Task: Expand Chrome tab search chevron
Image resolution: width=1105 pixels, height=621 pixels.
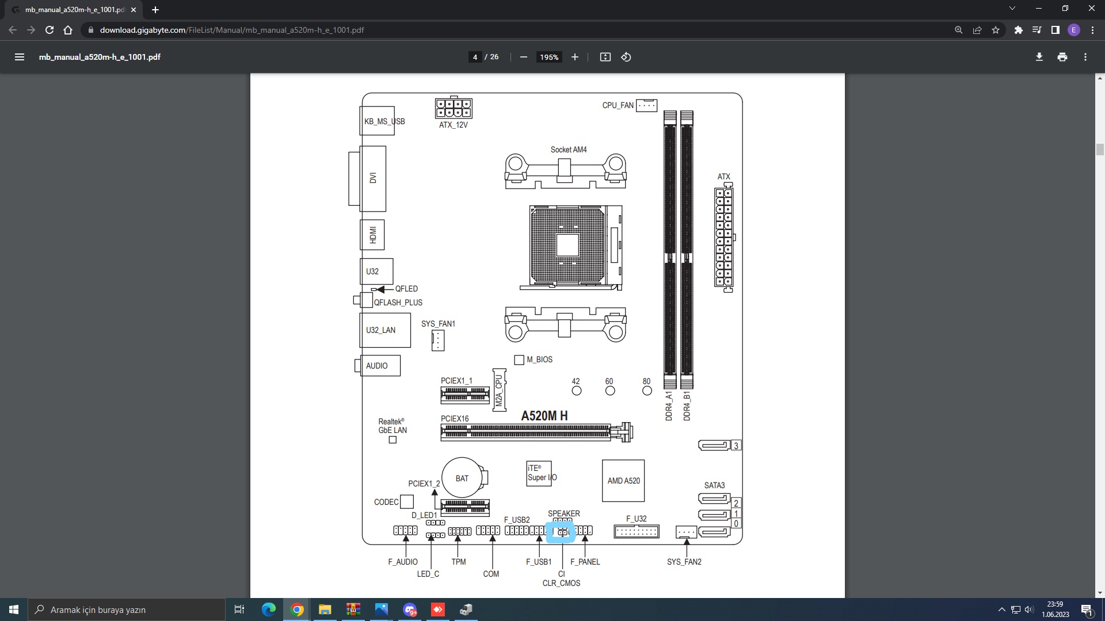Action: pos(1012,9)
